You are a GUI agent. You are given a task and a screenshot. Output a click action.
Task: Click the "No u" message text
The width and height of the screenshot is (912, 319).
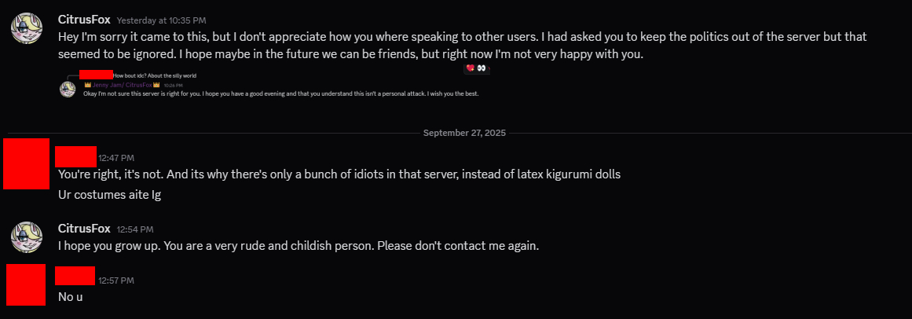[x=71, y=297]
